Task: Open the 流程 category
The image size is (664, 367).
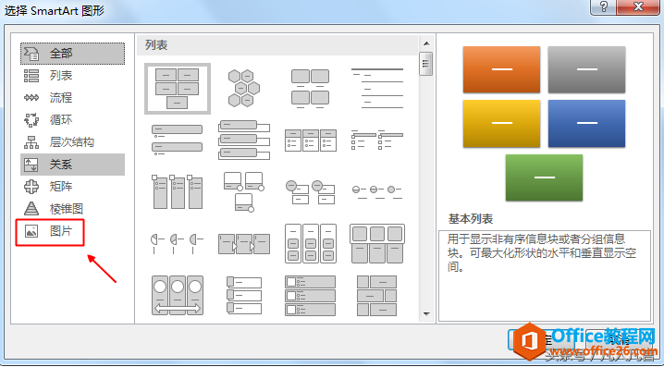Action: coord(72,98)
